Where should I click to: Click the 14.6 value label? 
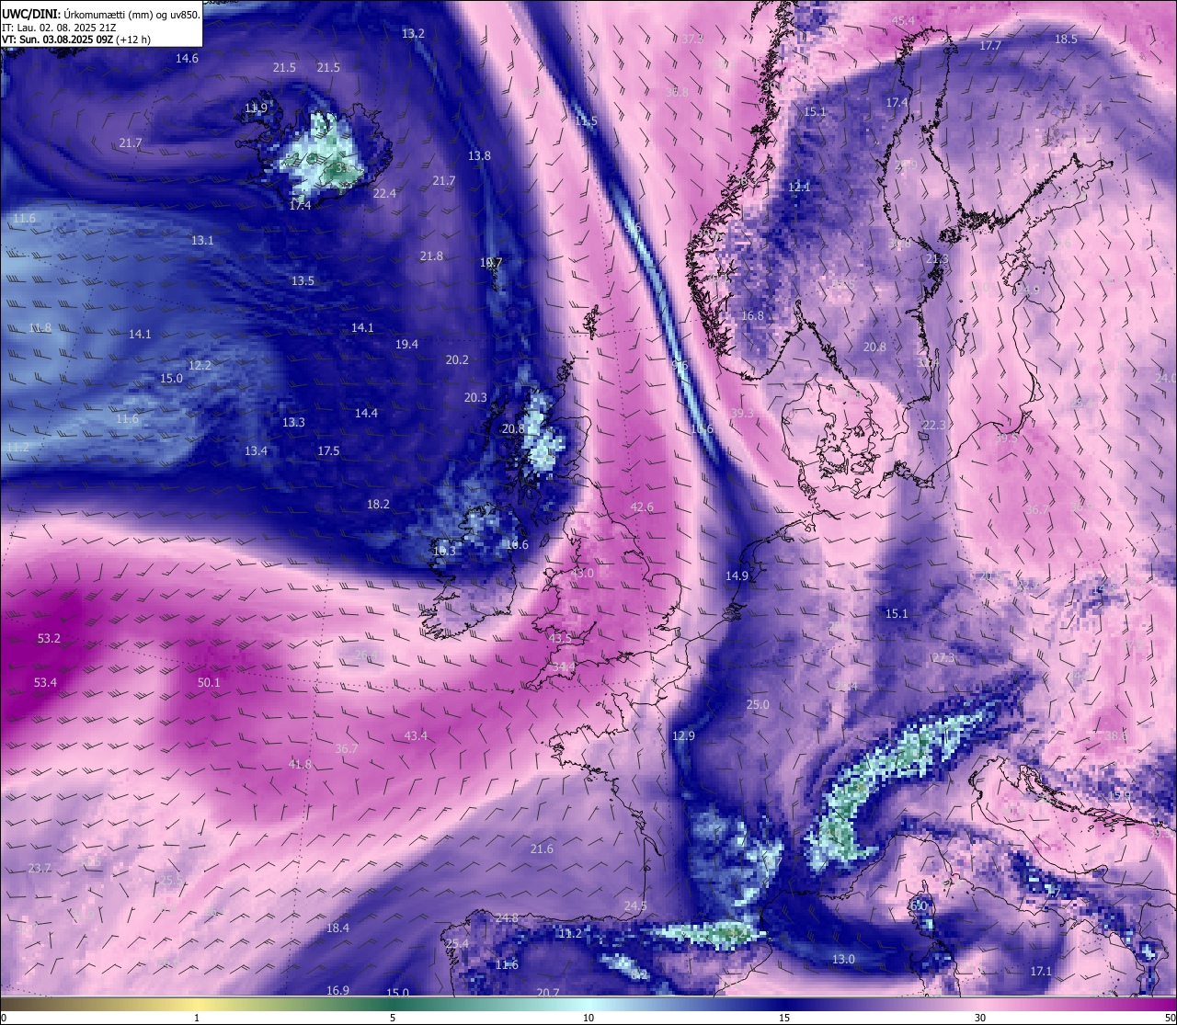pyautogui.click(x=187, y=58)
